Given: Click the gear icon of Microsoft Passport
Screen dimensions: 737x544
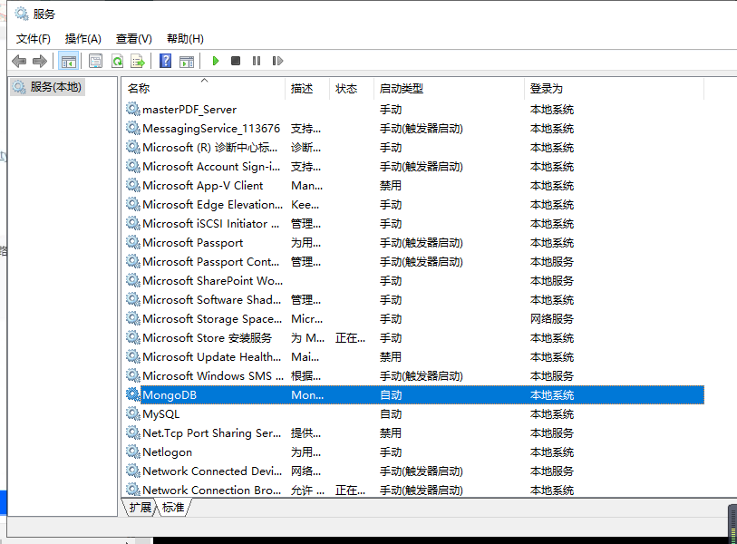Looking at the screenshot, I should point(133,243).
